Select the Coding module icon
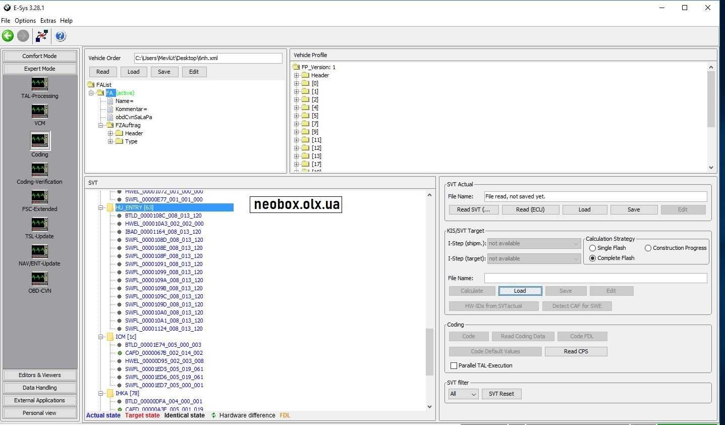This screenshot has width=725, height=425. (40, 140)
